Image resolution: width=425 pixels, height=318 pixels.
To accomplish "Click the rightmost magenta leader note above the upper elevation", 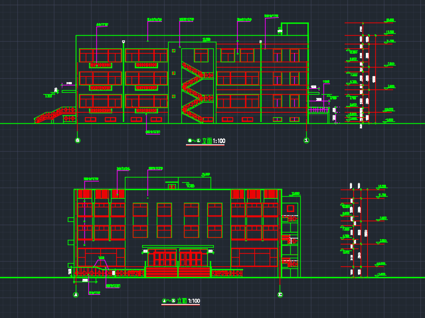I will coord(270,16).
